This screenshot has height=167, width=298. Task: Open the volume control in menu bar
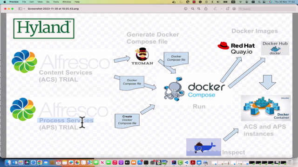click(x=218, y=2)
